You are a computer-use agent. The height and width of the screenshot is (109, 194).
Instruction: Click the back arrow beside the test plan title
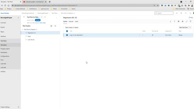click(x=24, y=17)
